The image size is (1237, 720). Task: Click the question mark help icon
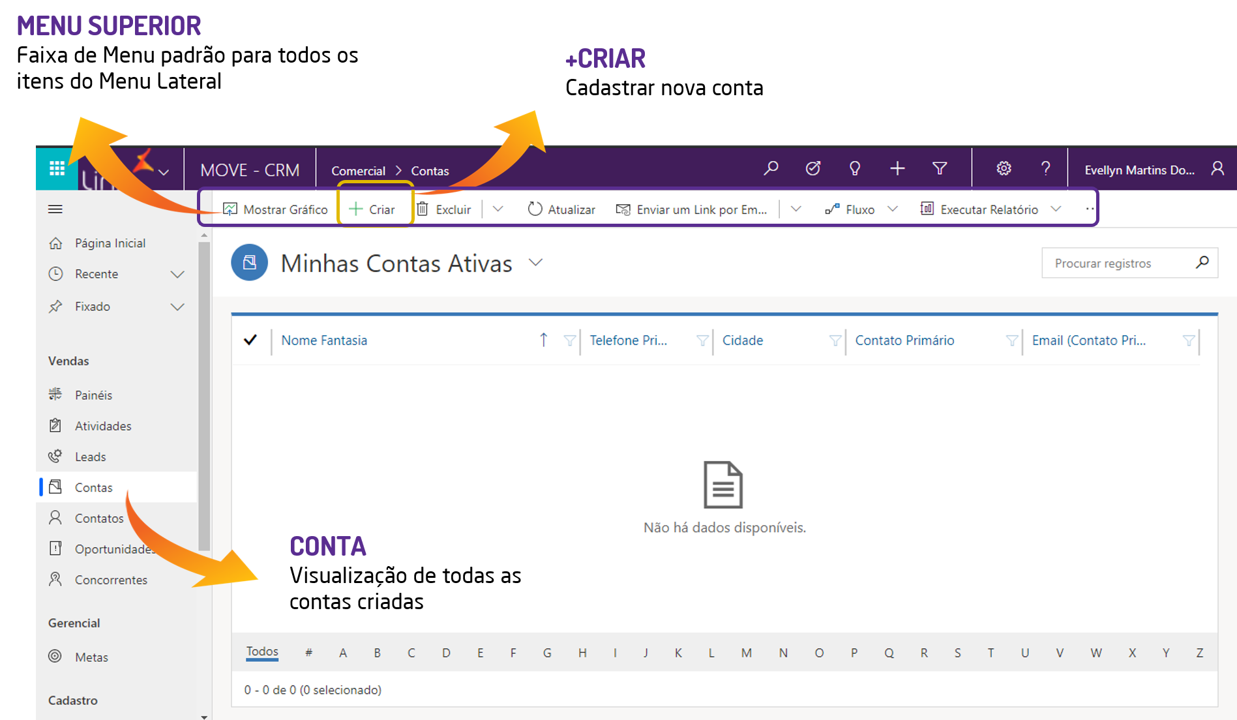point(1045,169)
